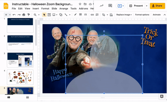Insert a text box
The width and height of the screenshot is (167, 102).
point(49,15)
